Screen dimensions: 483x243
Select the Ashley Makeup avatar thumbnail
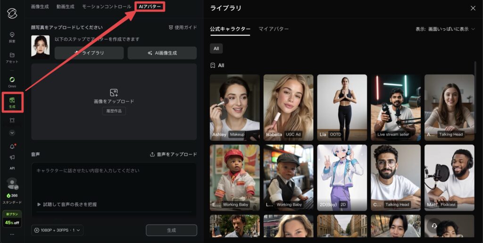[x=234, y=108]
